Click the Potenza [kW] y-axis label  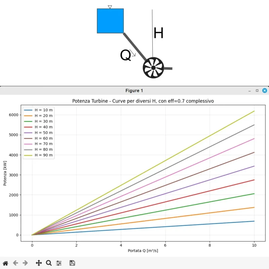5,173
